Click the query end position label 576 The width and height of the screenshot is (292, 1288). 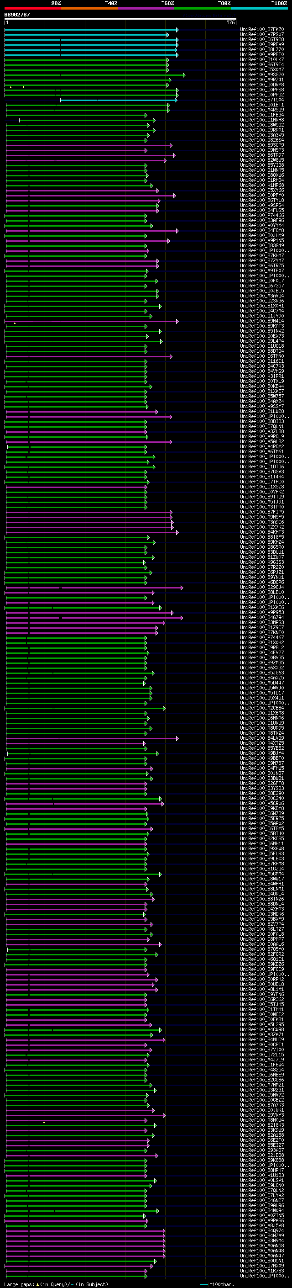tap(230, 22)
